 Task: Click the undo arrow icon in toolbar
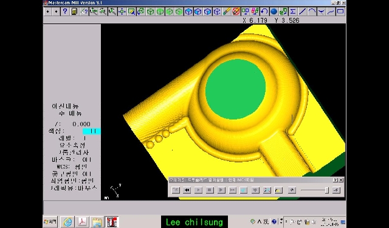(x=264, y=12)
